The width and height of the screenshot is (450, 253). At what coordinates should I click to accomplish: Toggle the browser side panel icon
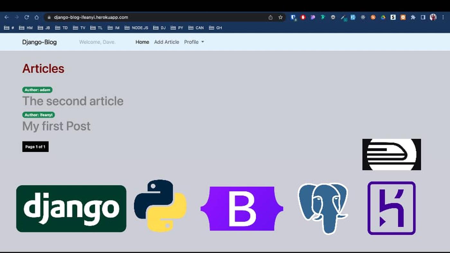423,17
